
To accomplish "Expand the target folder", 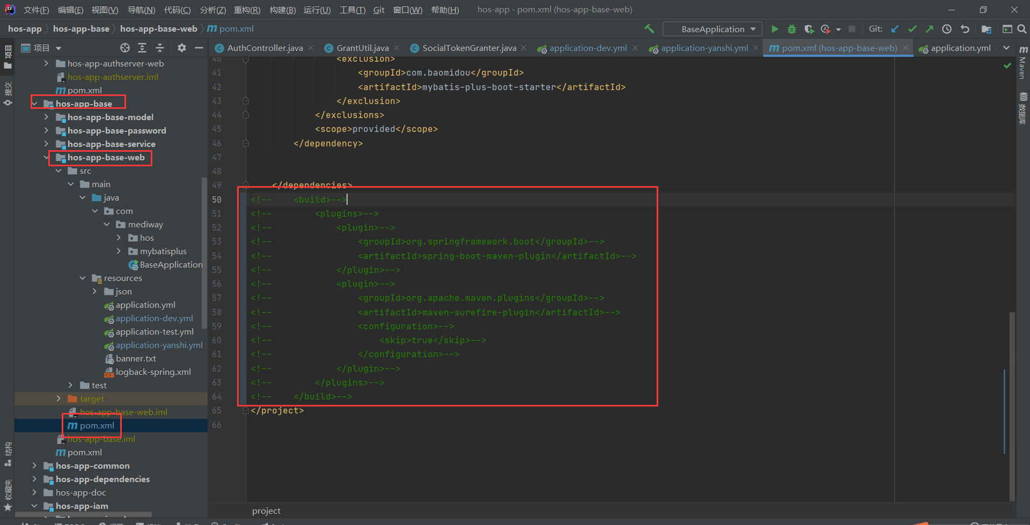I will (58, 398).
